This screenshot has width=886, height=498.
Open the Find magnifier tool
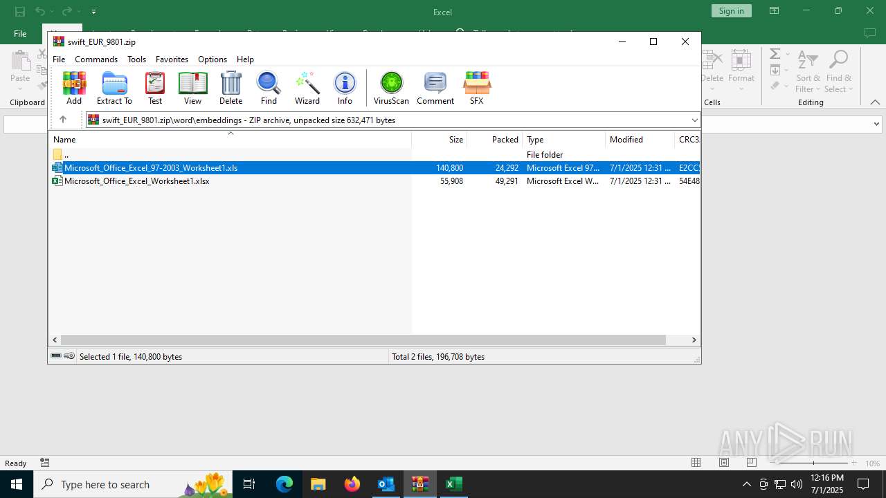coord(269,88)
